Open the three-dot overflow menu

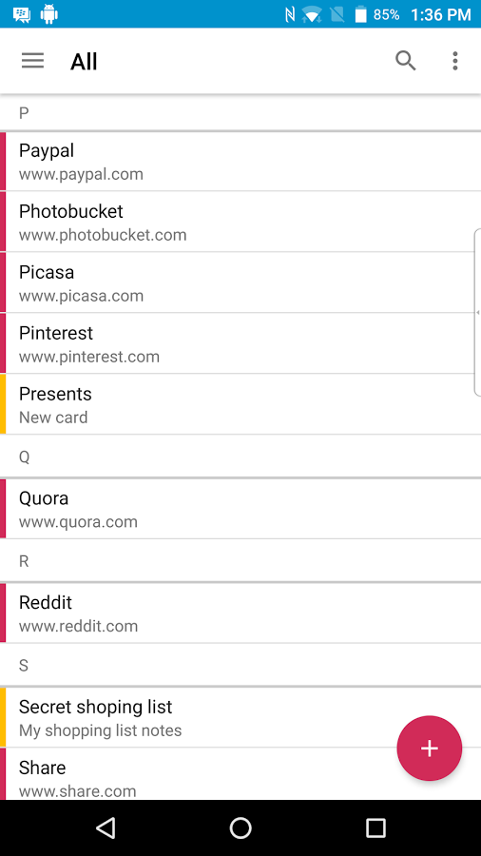[x=454, y=61]
